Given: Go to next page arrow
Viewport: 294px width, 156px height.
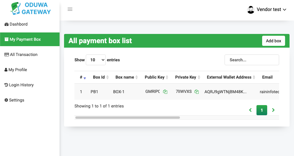Looking at the screenshot, I should pos(273,110).
